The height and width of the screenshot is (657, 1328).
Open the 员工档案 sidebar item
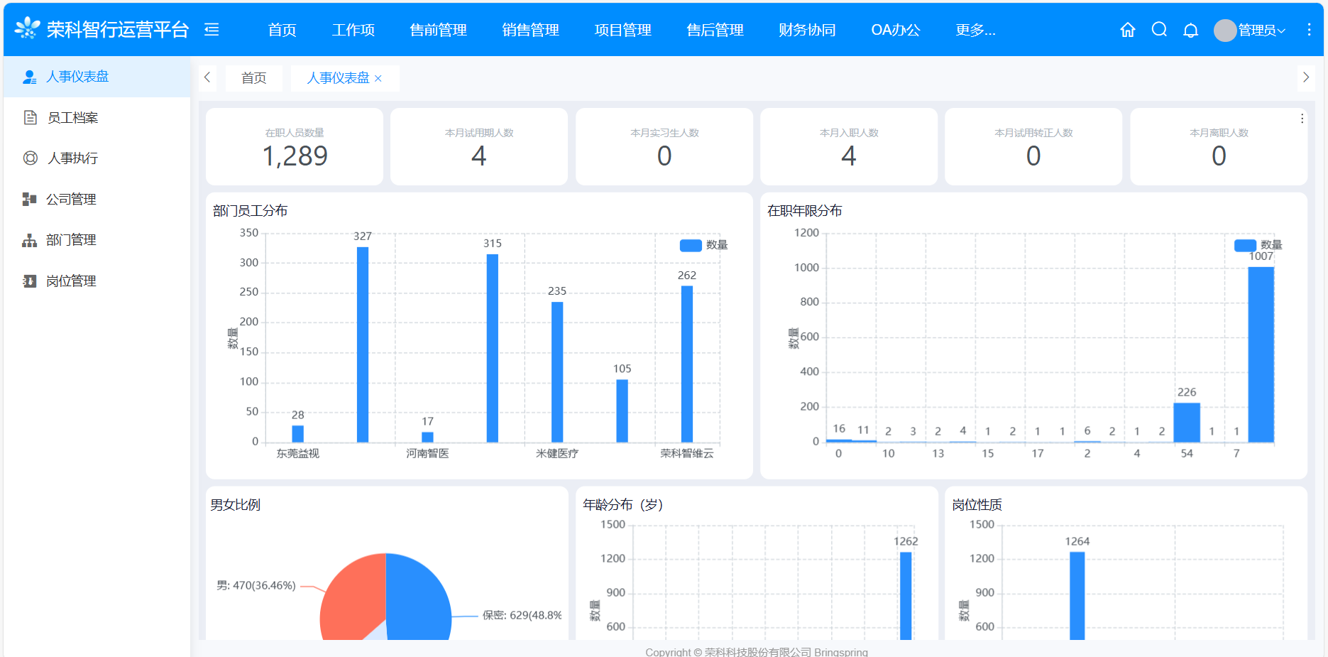coord(72,118)
